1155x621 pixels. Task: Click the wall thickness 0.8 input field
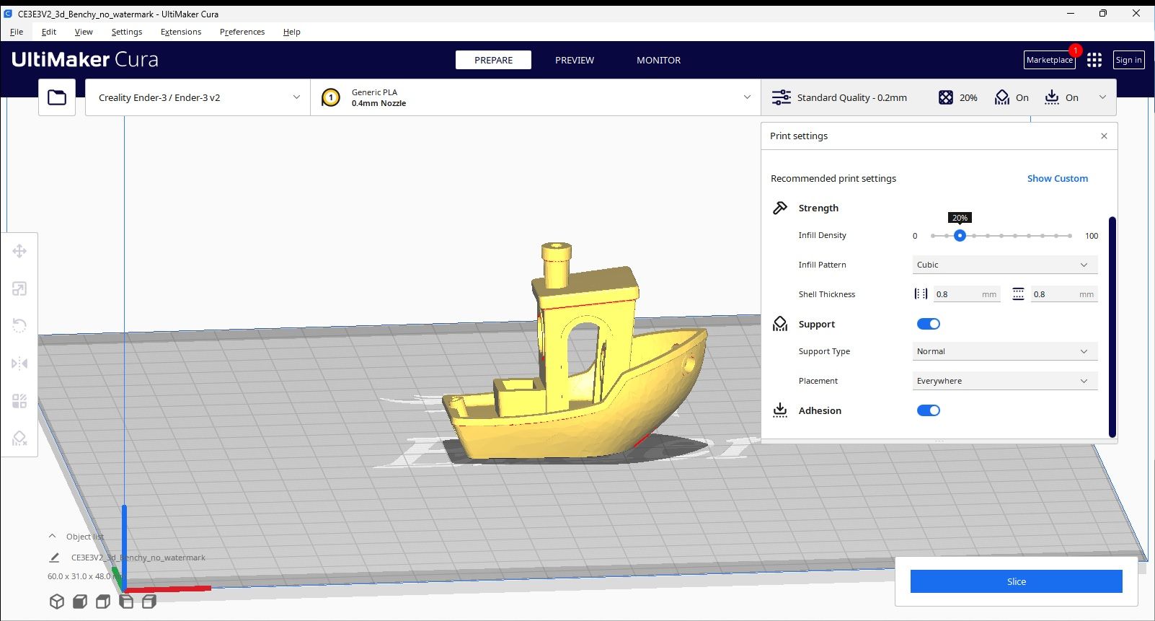click(967, 294)
